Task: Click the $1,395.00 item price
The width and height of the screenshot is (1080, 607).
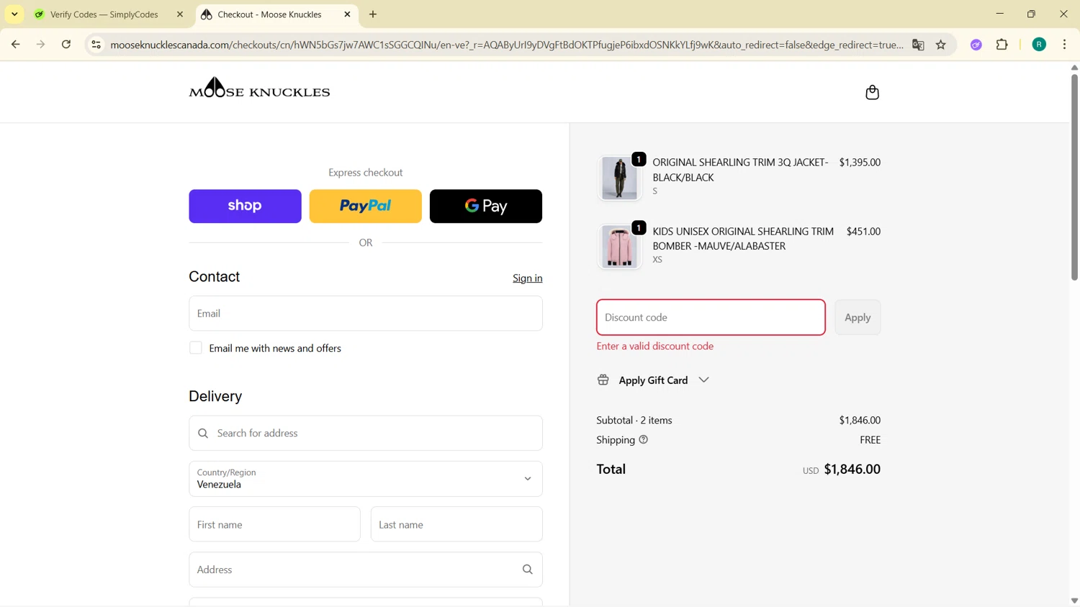Action: point(860,163)
